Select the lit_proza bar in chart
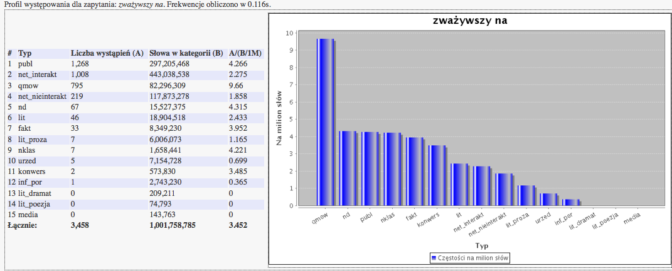Viewport: 672px width, 271px height. 526,195
